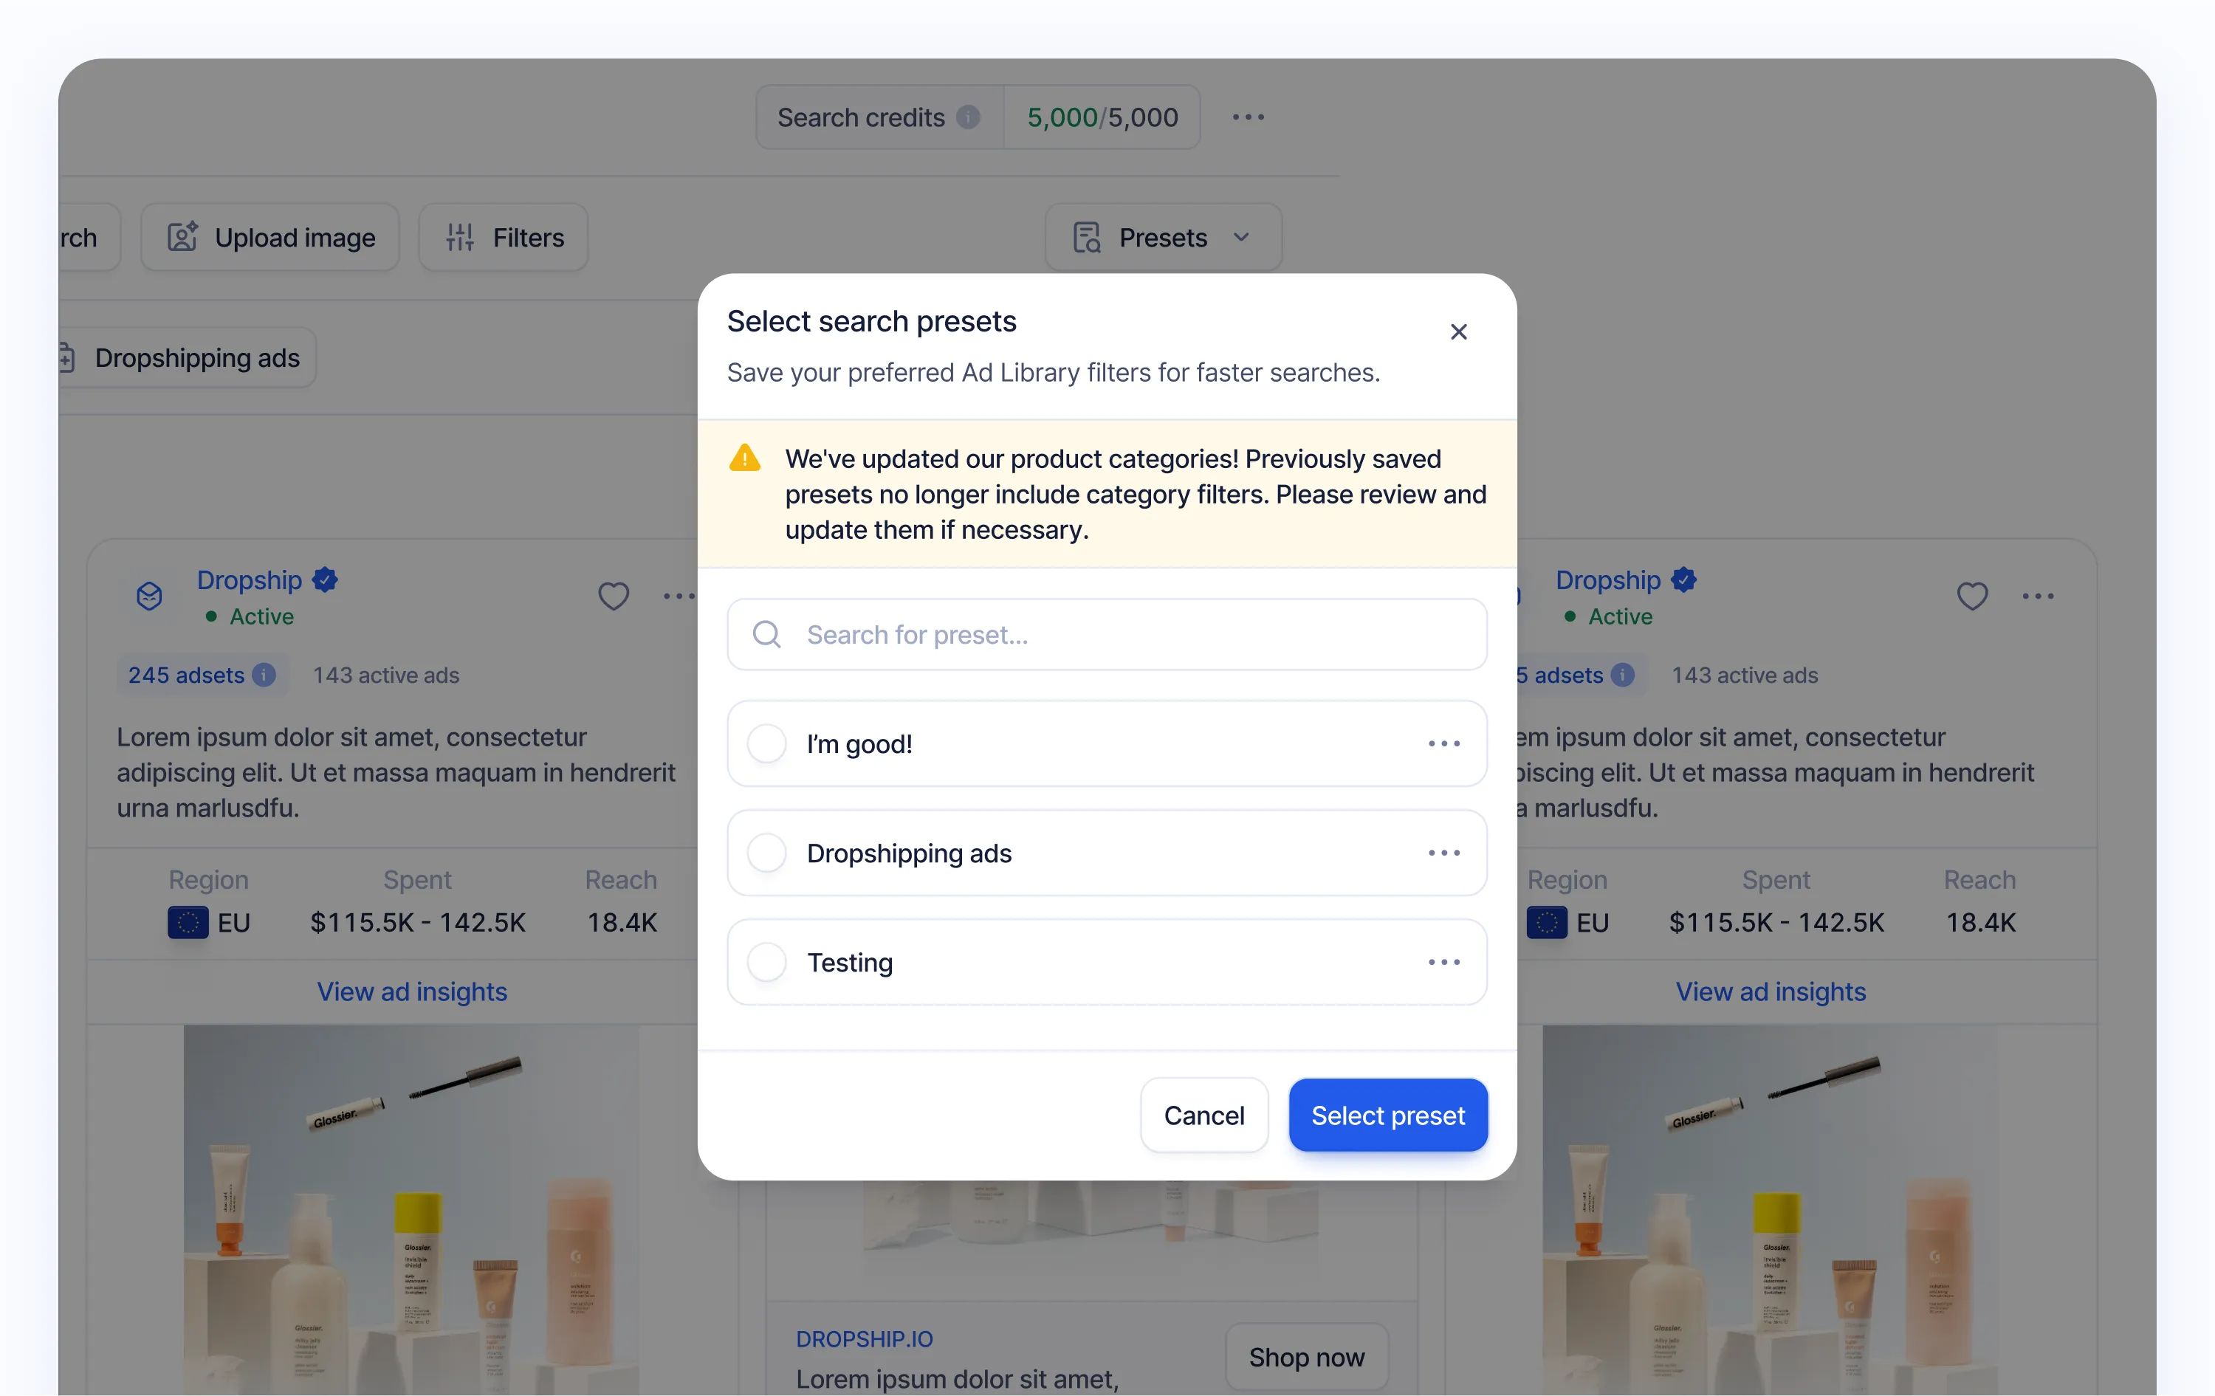The width and height of the screenshot is (2215, 1396).
Task: Click the 245 adsets badge
Action: tap(202, 675)
